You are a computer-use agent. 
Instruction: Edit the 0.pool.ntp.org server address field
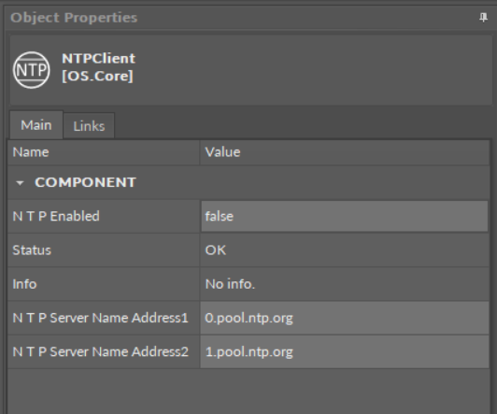tap(345, 318)
